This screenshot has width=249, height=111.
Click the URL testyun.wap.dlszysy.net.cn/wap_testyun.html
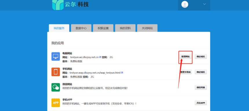point(95,73)
